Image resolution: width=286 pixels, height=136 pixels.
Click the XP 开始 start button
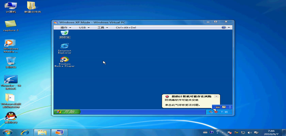coord(67,112)
